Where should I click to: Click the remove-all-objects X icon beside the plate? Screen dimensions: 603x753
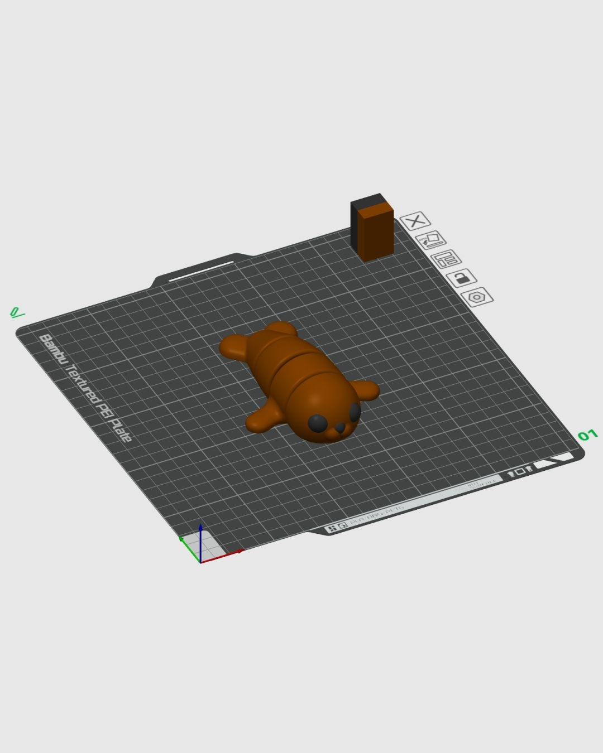pos(415,221)
